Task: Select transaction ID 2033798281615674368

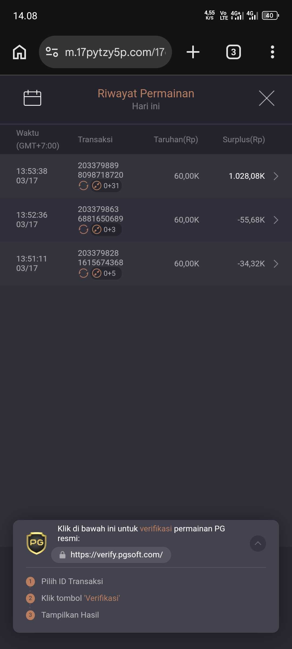Action: pos(100,258)
